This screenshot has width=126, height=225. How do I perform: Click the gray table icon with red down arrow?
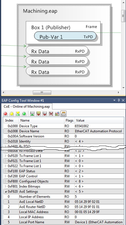click(x=44, y=114)
